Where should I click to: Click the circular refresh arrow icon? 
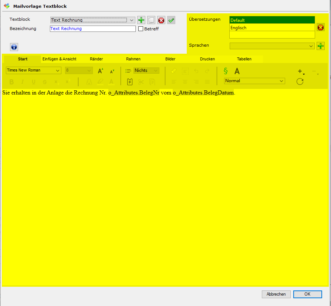point(300,82)
